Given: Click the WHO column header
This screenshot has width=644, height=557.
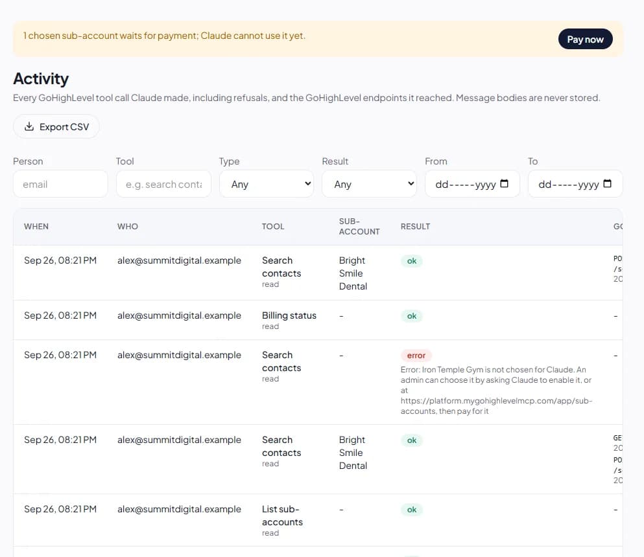Looking at the screenshot, I should click(127, 227).
